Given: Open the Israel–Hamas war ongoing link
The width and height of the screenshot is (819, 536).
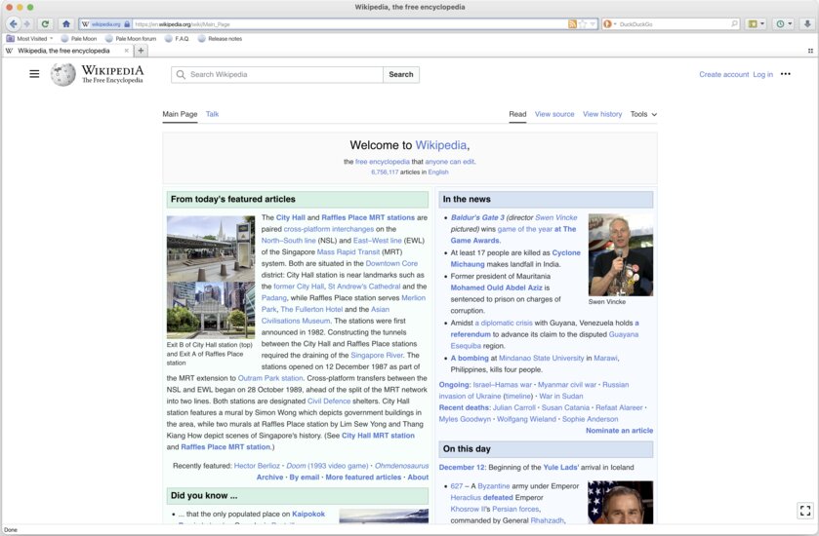Looking at the screenshot, I should [x=502, y=385].
